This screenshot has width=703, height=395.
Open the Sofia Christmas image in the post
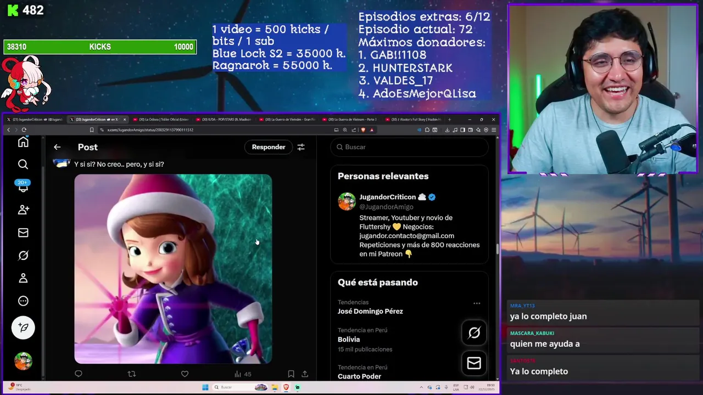[173, 269]
